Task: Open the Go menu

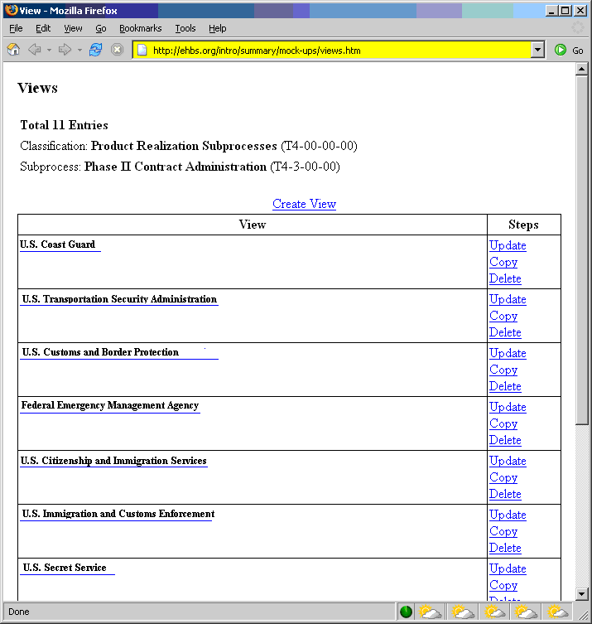Action: (101, 28)
